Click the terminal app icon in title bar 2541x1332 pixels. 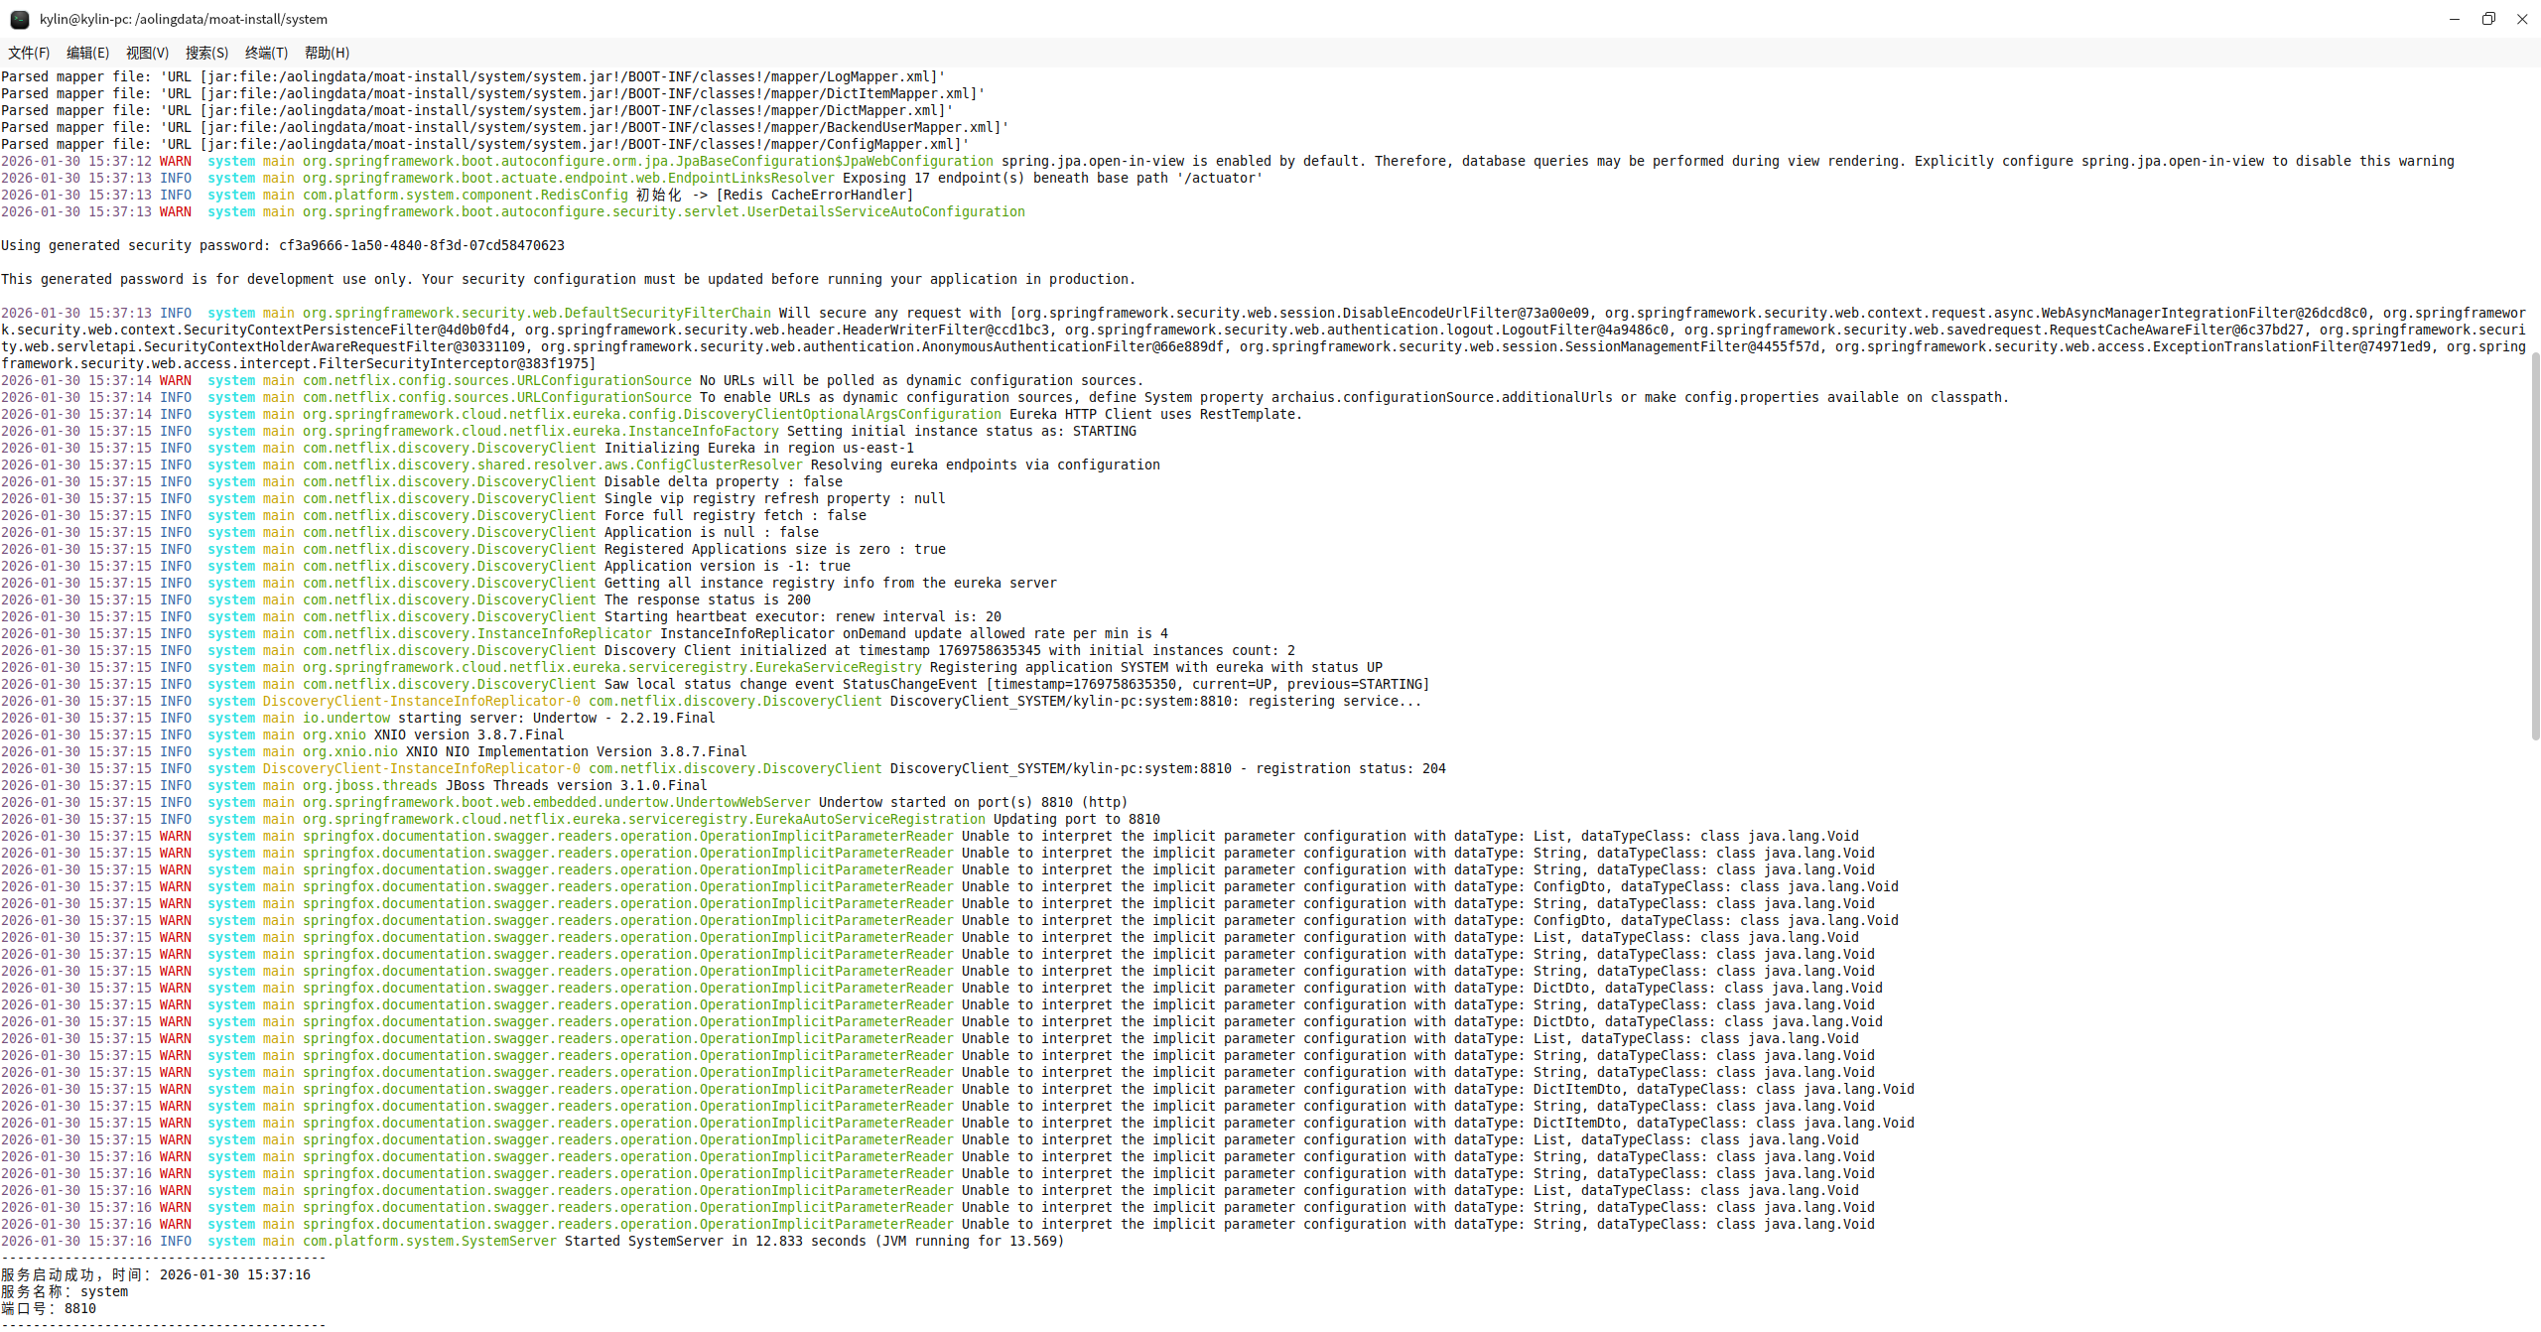[x=19, y=19]
